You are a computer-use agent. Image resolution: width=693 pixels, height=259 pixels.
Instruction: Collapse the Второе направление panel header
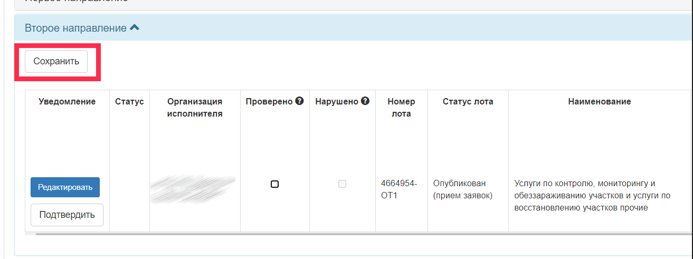coord(354,27)
